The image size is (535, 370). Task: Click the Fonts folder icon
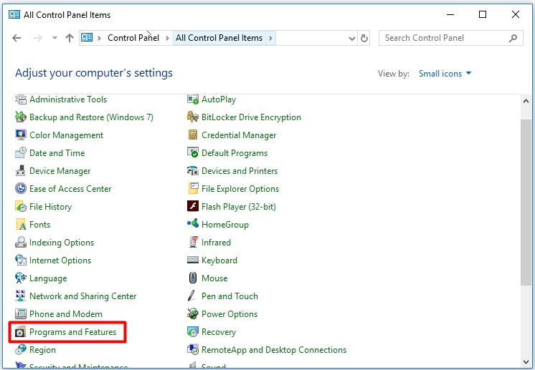coord(21,224)
